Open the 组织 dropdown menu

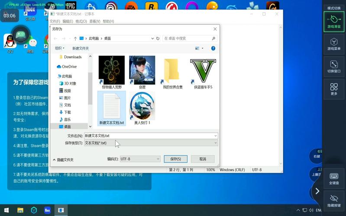click(x=59, y=48)
